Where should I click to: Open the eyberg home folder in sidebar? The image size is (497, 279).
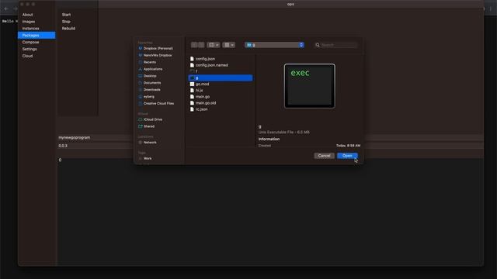pos(148,96)
